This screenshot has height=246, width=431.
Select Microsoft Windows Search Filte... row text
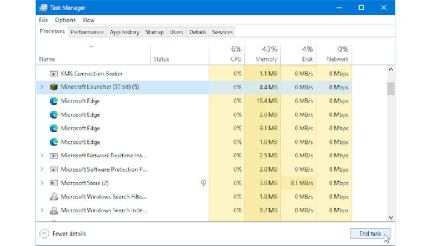[x=103, y=197]
